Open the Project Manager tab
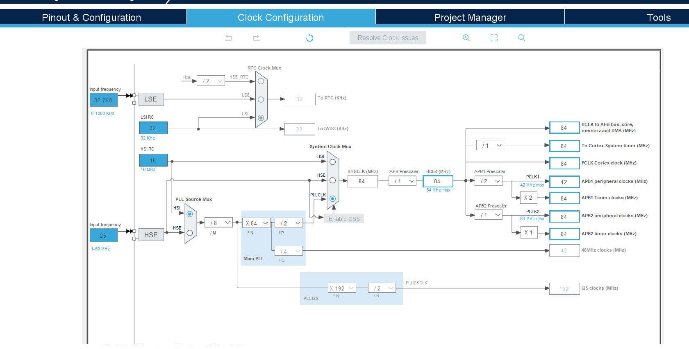 pyautogui.click(x=470, y=18)
